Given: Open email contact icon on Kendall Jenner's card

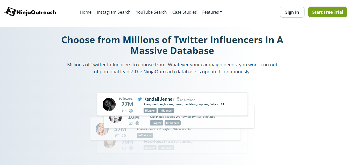Looking at the screenshot, I should (124, 111).
